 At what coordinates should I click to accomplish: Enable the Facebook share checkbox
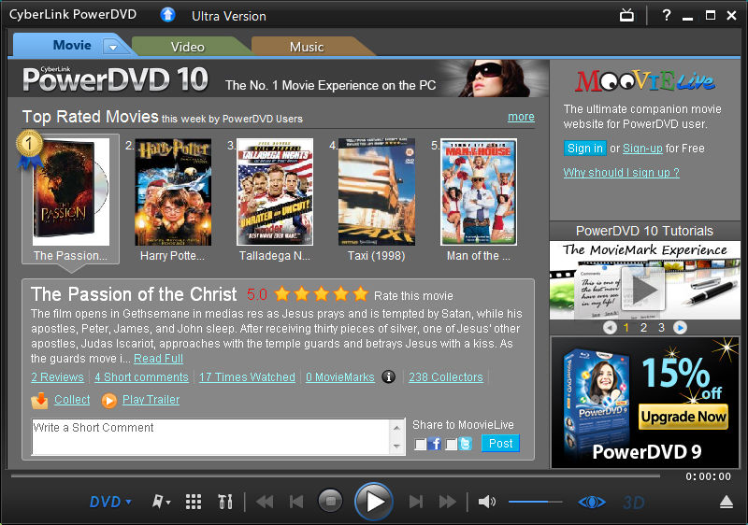420,445
